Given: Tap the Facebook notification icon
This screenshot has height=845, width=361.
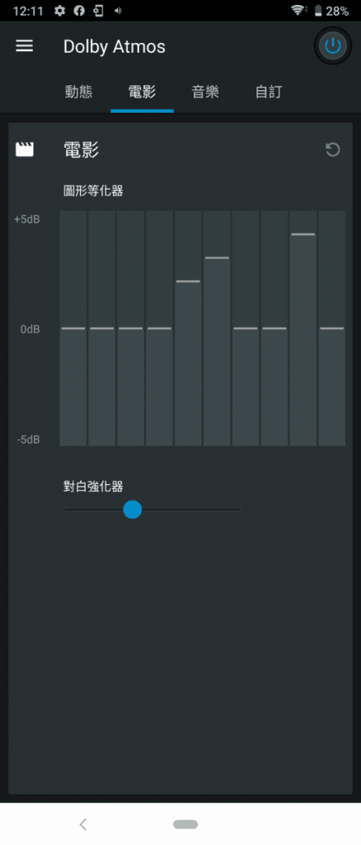Looking at the screenshot, I should [79, 11].
